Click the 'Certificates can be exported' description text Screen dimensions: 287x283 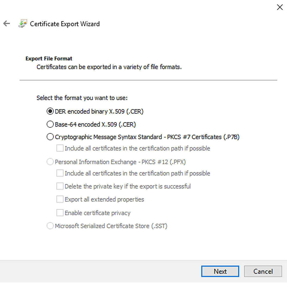(x=109, y=67)
